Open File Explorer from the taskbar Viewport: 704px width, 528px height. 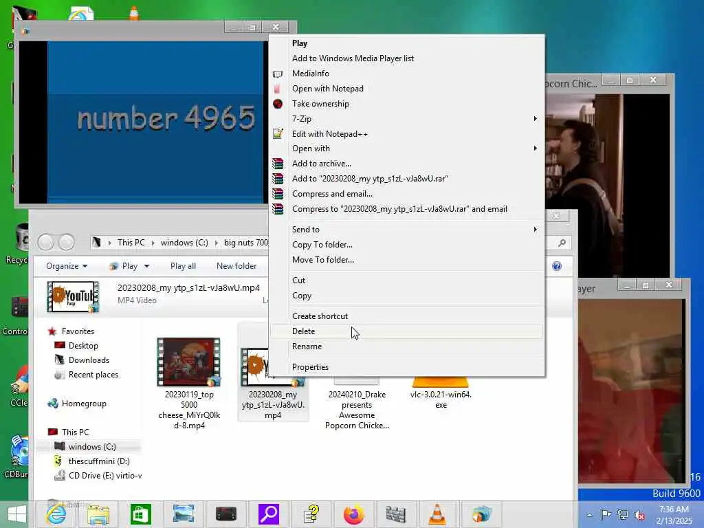(x=98, y=514)
